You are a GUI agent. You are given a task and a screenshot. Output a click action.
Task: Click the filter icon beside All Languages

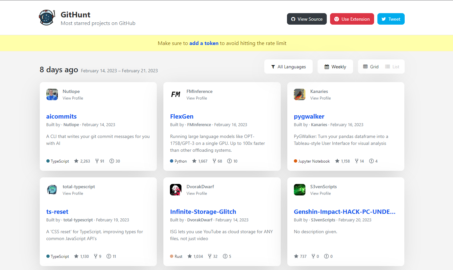coord(273,66)
